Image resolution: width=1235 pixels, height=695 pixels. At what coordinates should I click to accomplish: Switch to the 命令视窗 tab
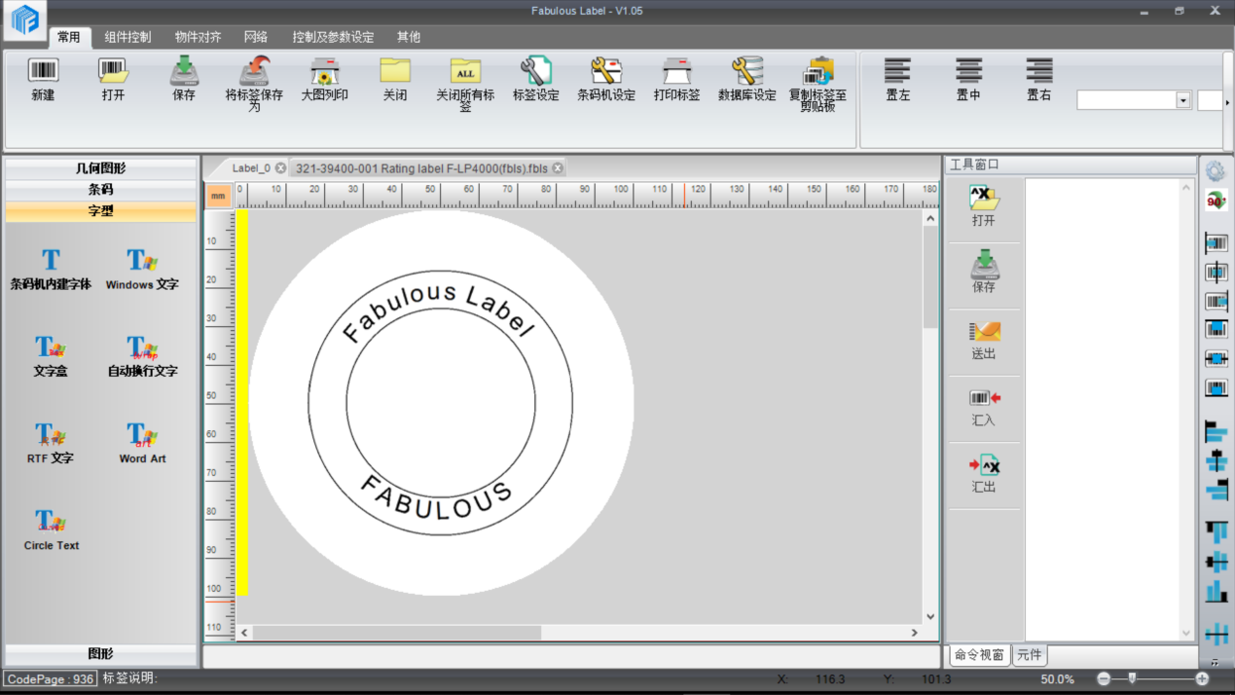(x=980, y=655)
